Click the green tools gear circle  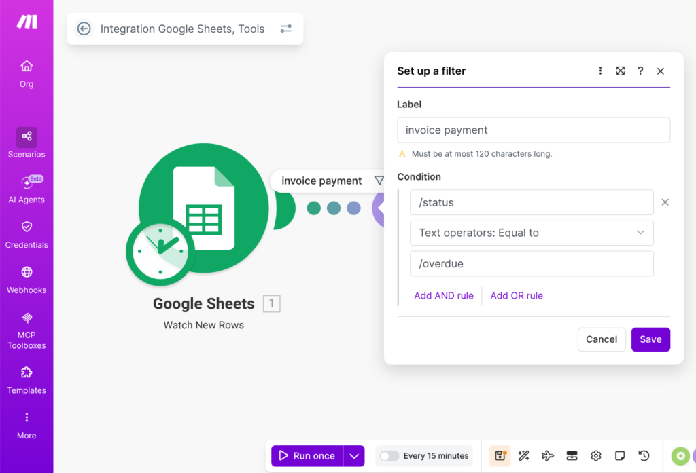680,456
